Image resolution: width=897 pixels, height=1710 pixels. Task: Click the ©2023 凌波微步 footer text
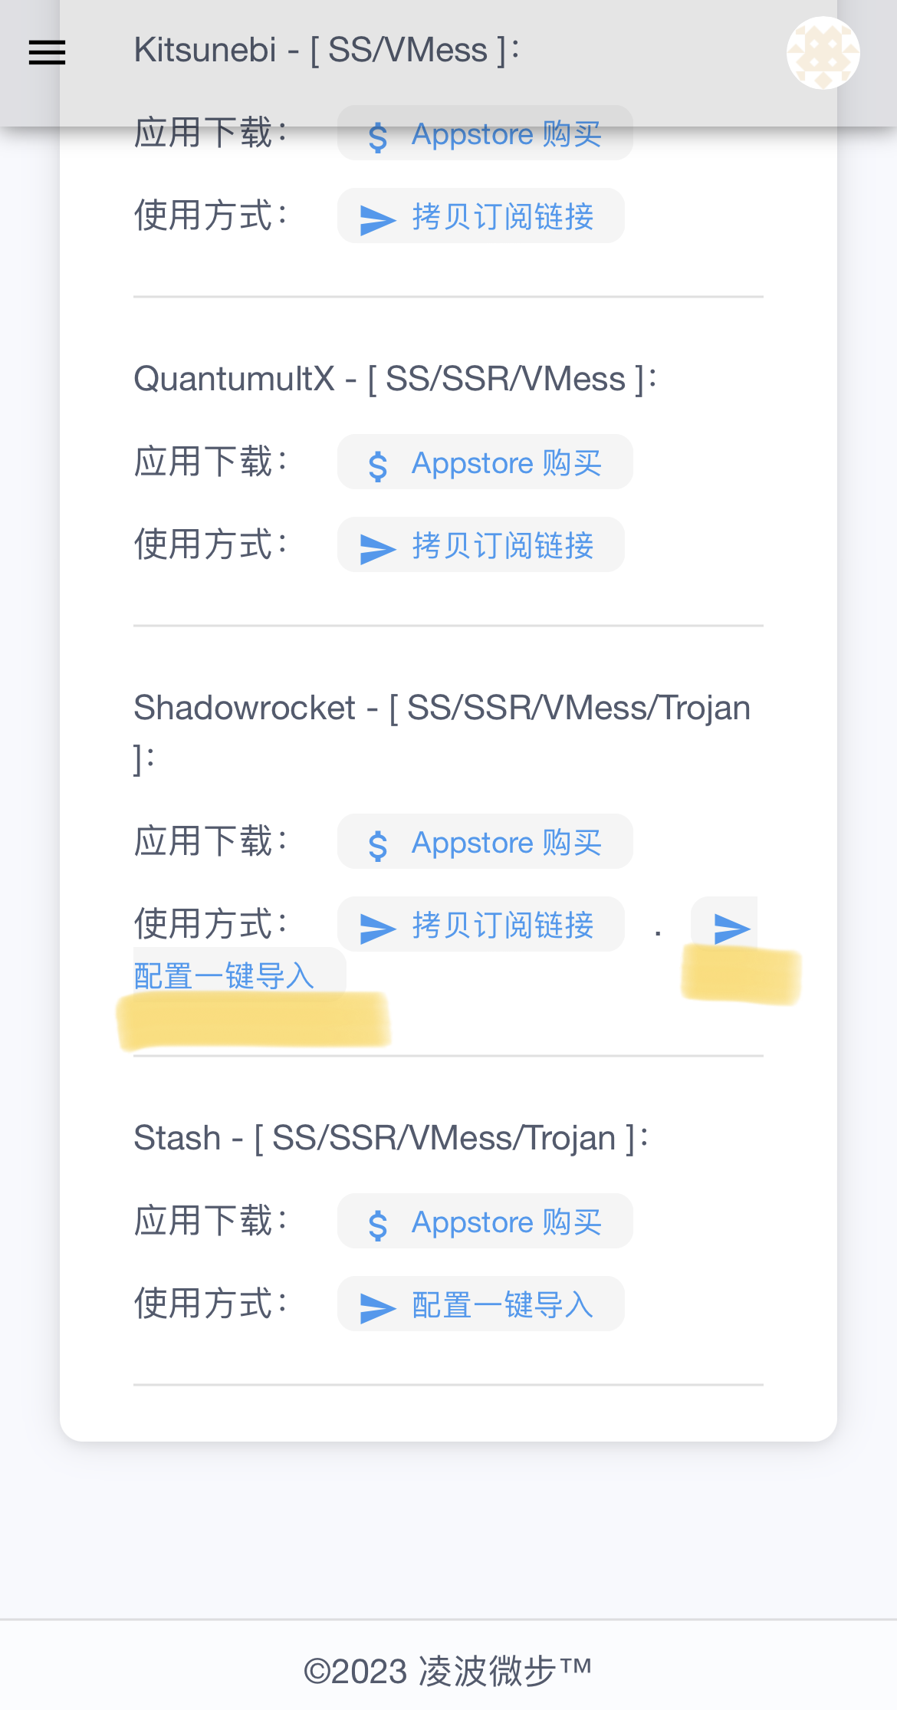click(x=448, y=1670)
